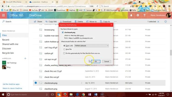Open the Firefox hamburger menu
The width and height of the screenshot is (172, 97).
(169, 6)
